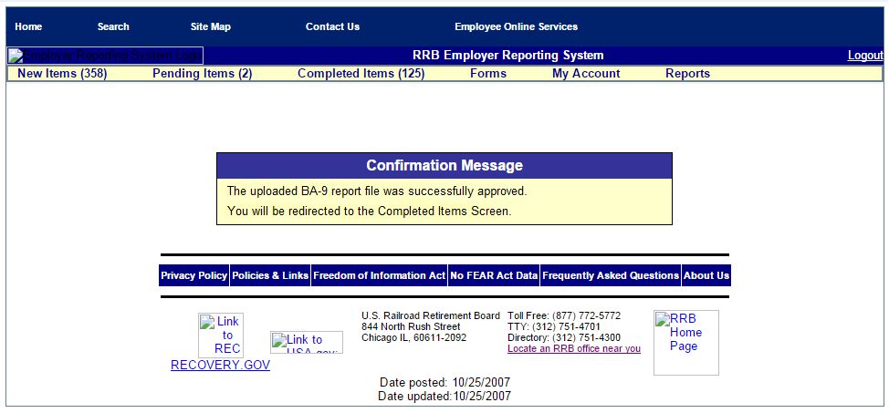Open the Site Map link

click(x=210, y=26)
